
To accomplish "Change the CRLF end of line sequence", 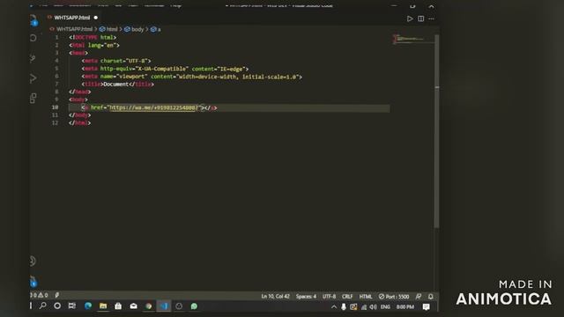I will [x=347, y=296].
